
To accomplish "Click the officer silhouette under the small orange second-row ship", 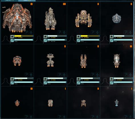I will [x=5, y=81].
